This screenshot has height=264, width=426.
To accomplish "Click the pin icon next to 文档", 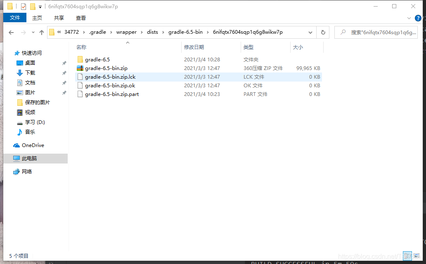I will pyautogui.click(x=64, y=83).
